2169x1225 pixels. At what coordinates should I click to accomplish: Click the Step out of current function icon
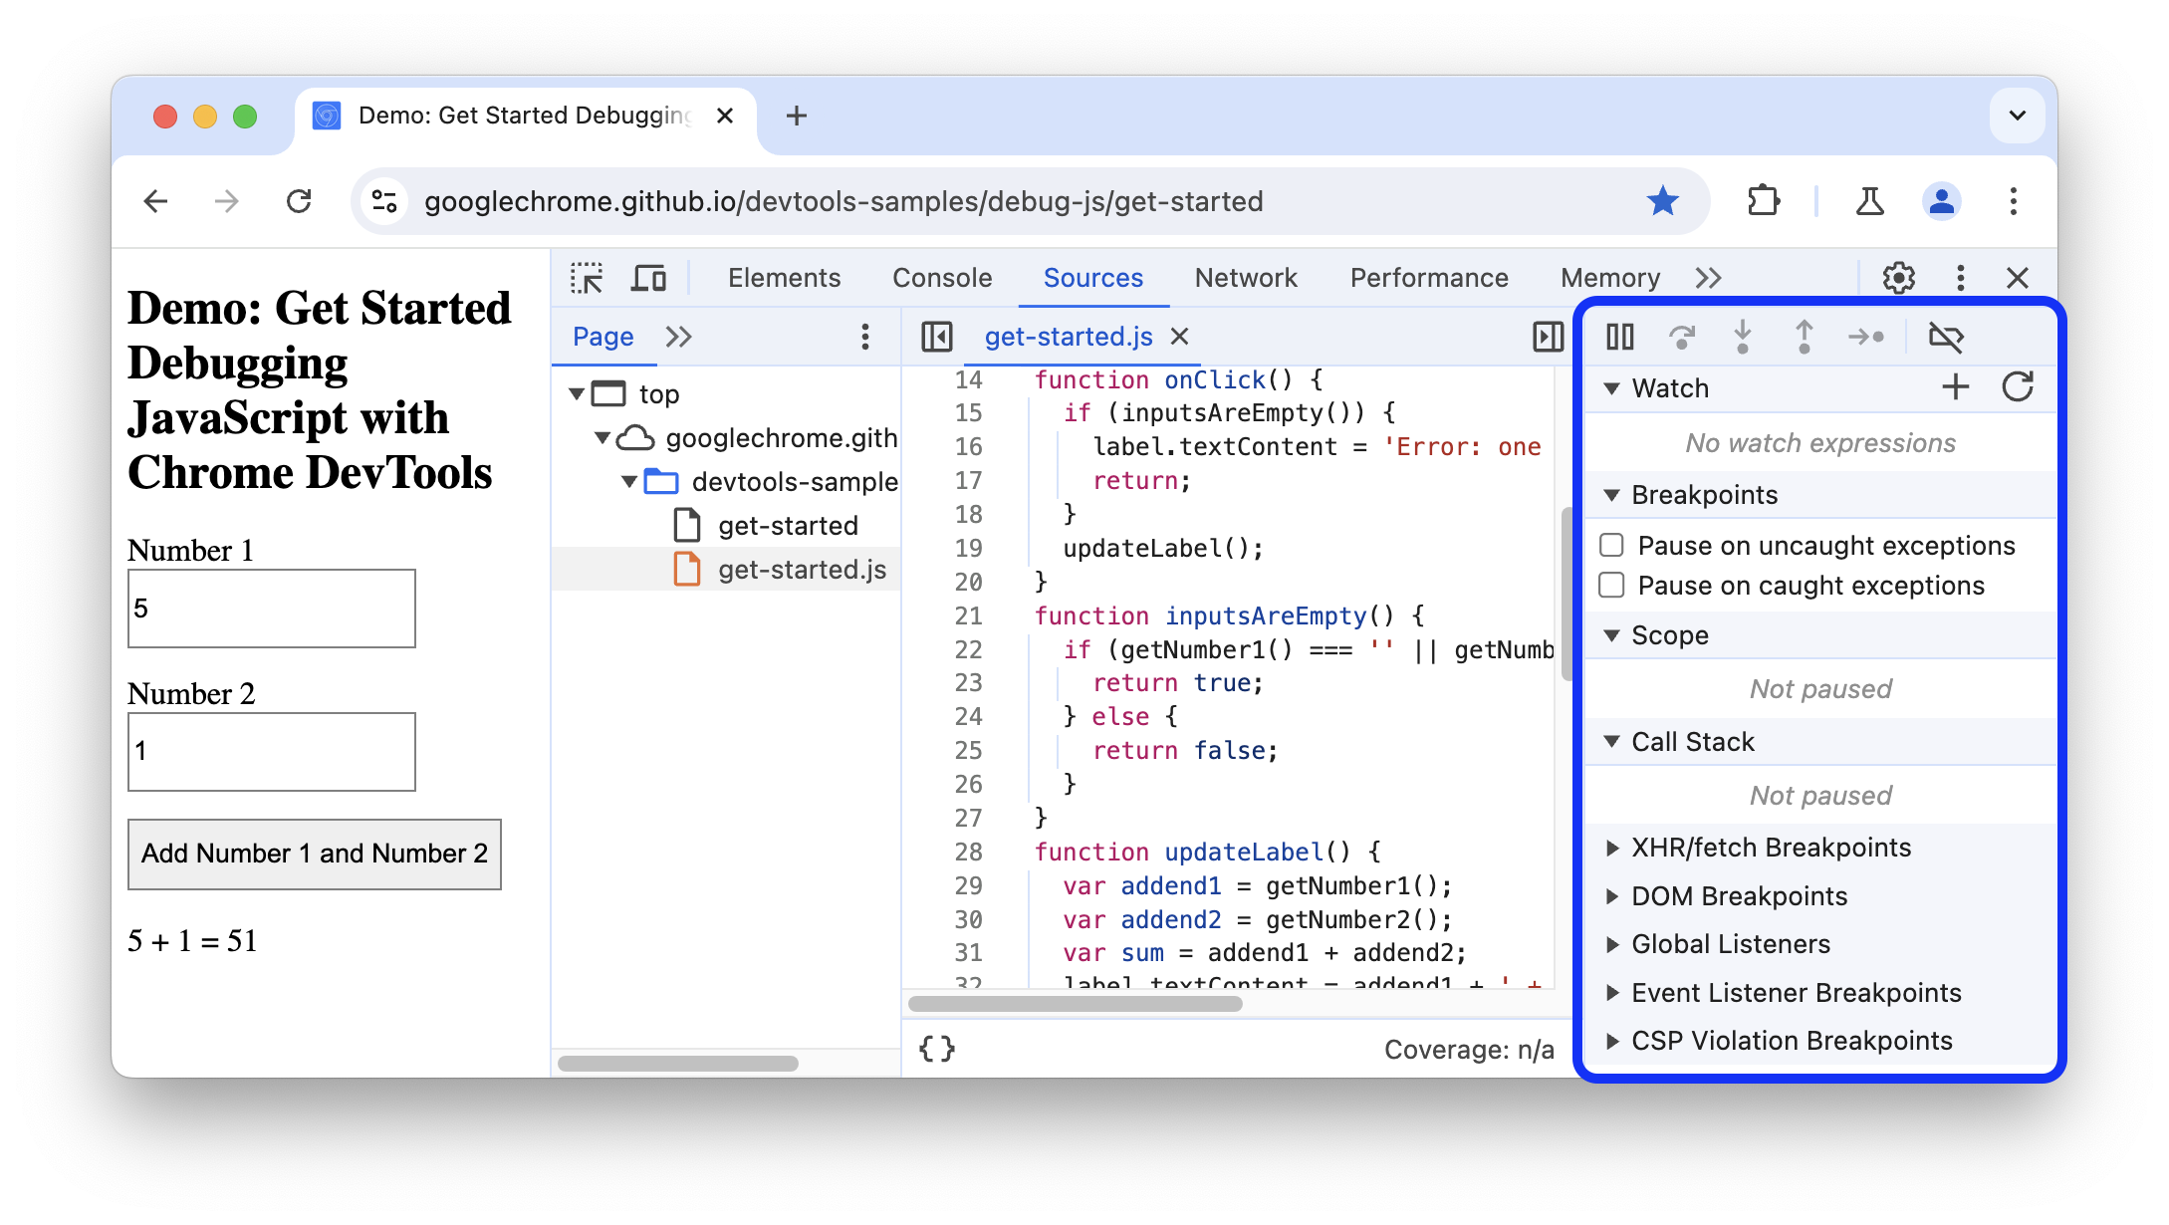pos(1800,336)
